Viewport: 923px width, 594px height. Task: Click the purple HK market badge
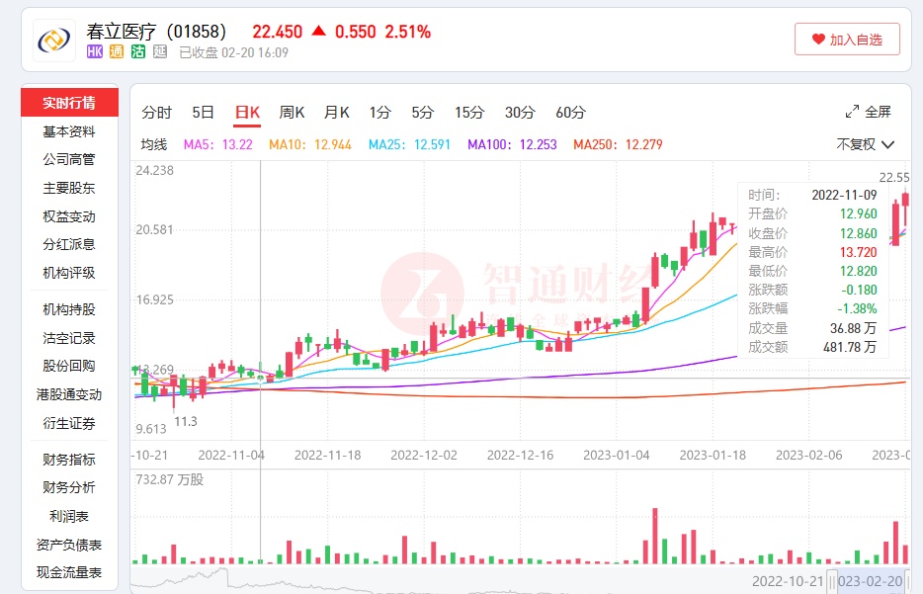coord(95,51)
